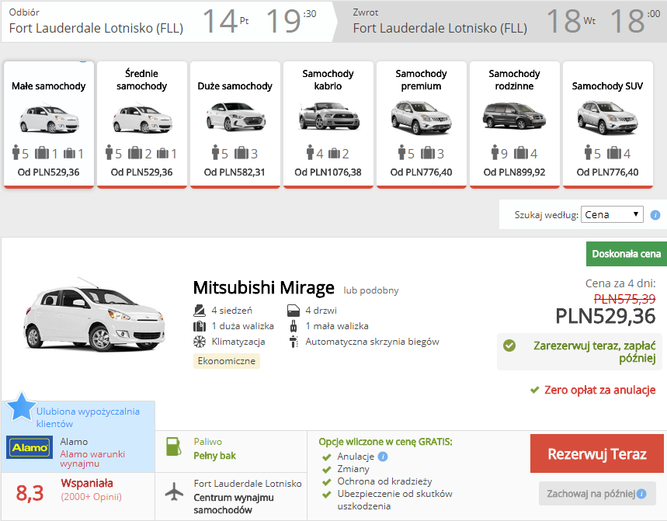The image size is (667, 521).
Task: Click Zero opłat za anulacje text
Action: pyautogui.click(x=599, y=390)
